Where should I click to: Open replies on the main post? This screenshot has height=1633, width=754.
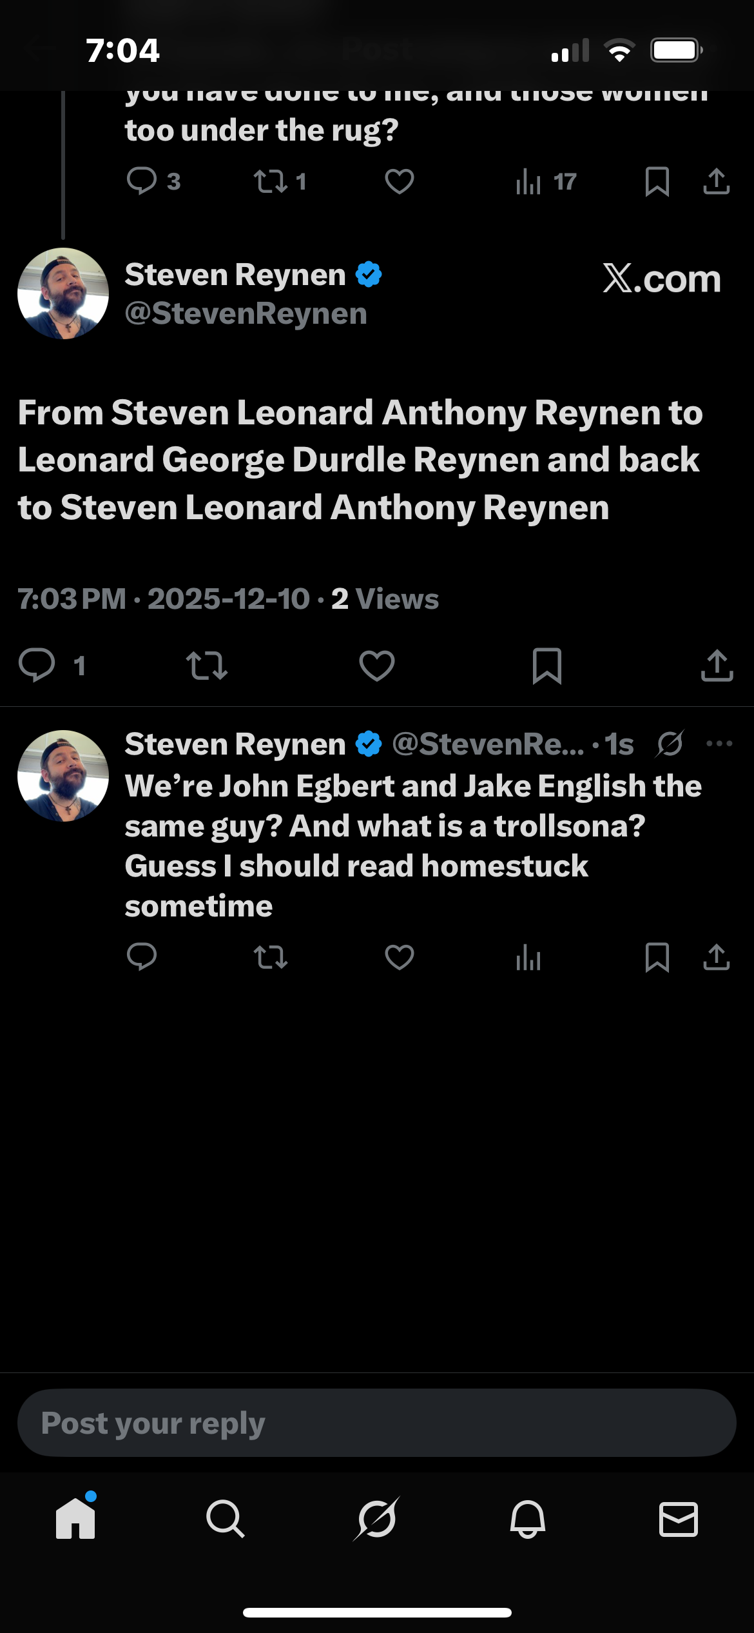[x=37, y=666]
